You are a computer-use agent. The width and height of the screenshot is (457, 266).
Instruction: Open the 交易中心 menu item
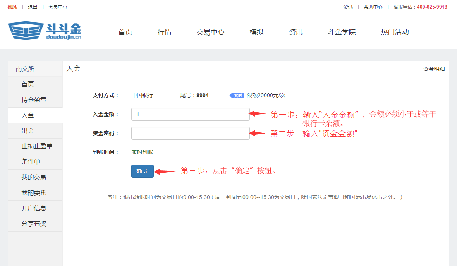point(210,32)
